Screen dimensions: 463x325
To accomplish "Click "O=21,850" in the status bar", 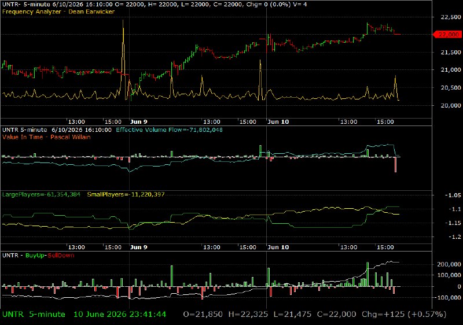I will (203, 315).
